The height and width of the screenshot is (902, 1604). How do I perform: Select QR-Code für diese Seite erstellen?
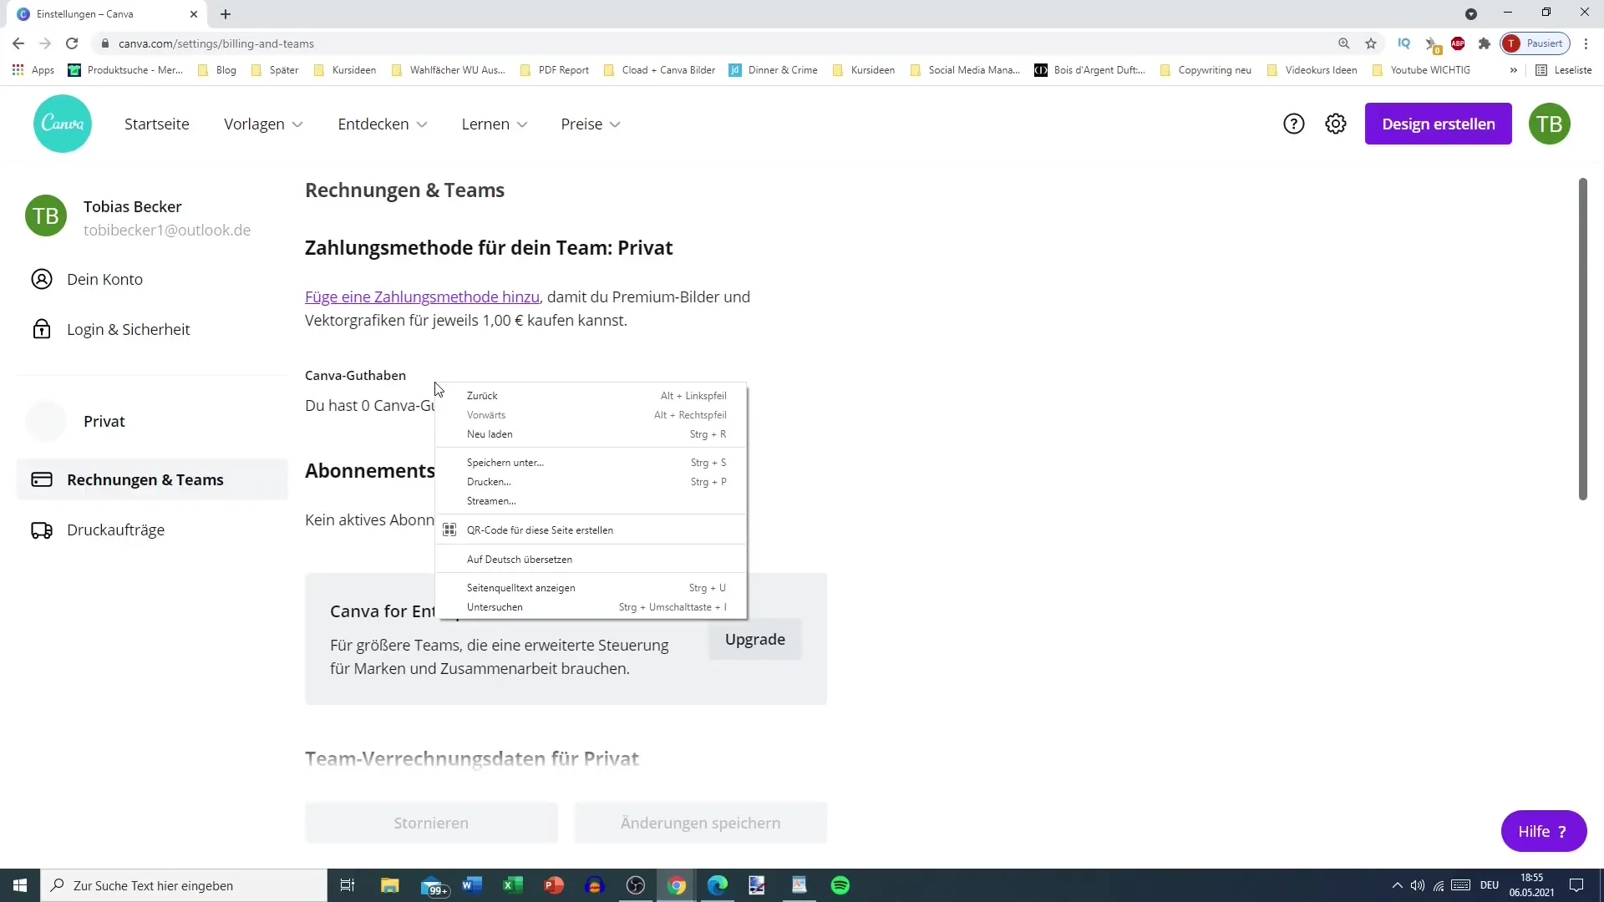[591, 530]
